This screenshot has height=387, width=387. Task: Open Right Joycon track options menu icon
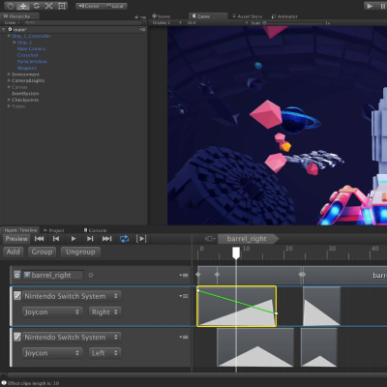(184, 296)
